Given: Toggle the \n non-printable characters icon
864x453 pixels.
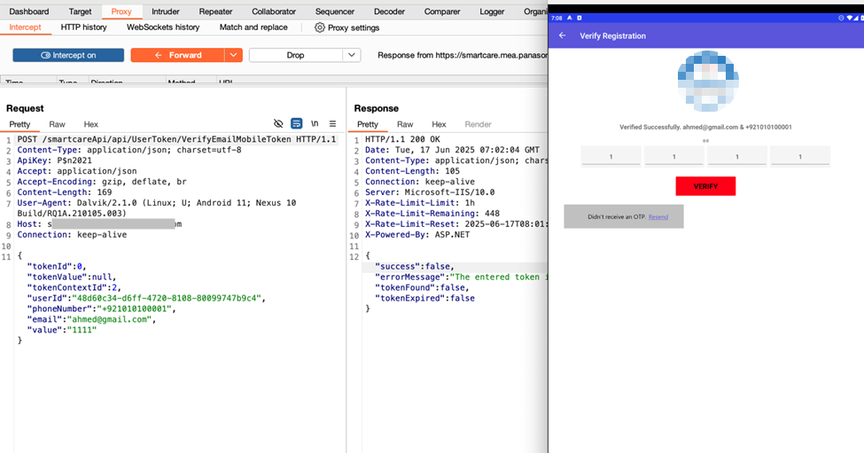Looking at the screenshot, I should pos(315,124).
